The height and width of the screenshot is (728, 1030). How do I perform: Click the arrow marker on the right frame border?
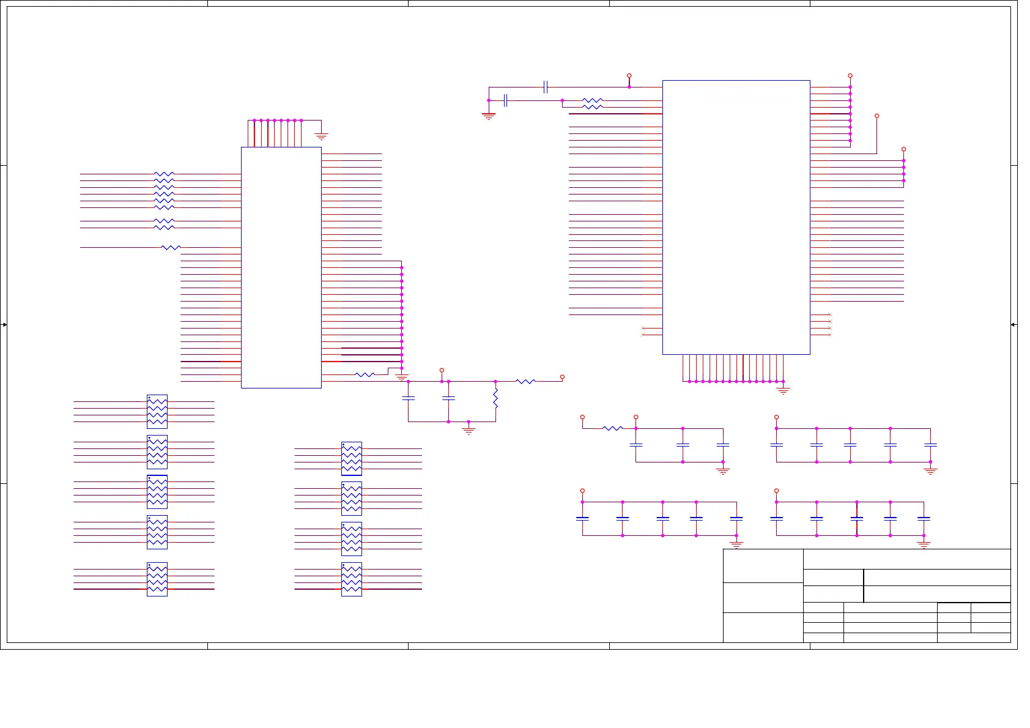1013,324
